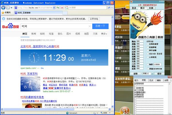Screen dimensions: 172x115
Task: Click the clock thumbnail in Baike result
Action: tap(30, 84)
